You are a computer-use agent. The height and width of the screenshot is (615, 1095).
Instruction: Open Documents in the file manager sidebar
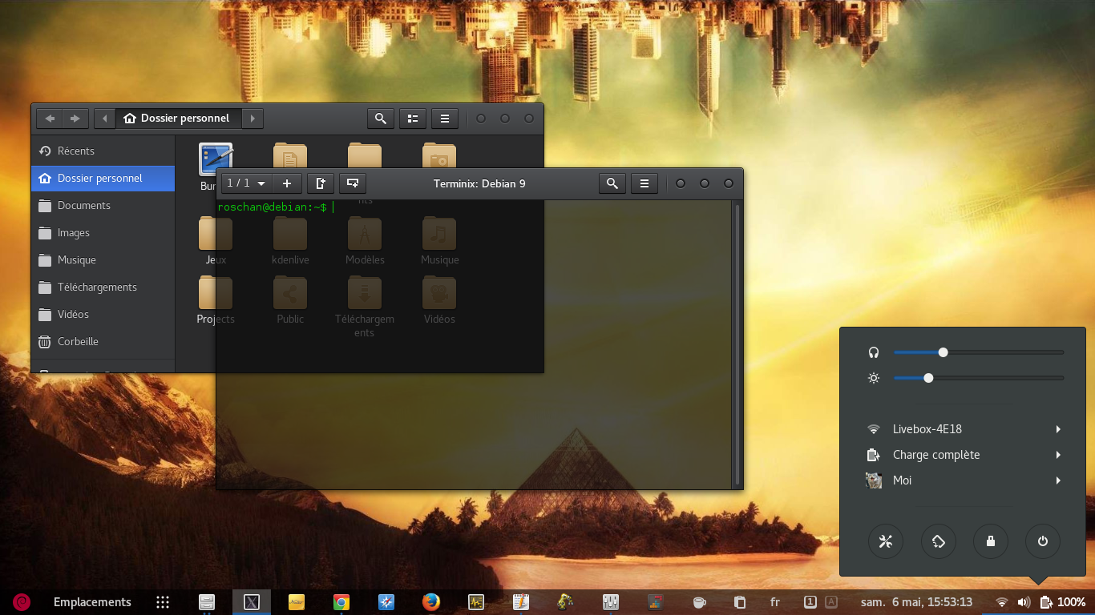[x=84, y=205]
